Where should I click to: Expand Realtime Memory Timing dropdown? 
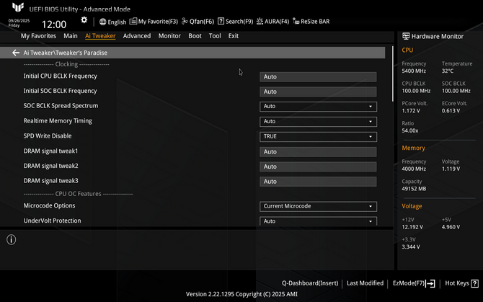click(318, 122)
